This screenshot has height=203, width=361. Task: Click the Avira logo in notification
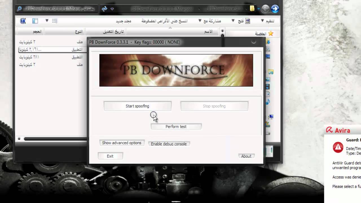[338, 130]
